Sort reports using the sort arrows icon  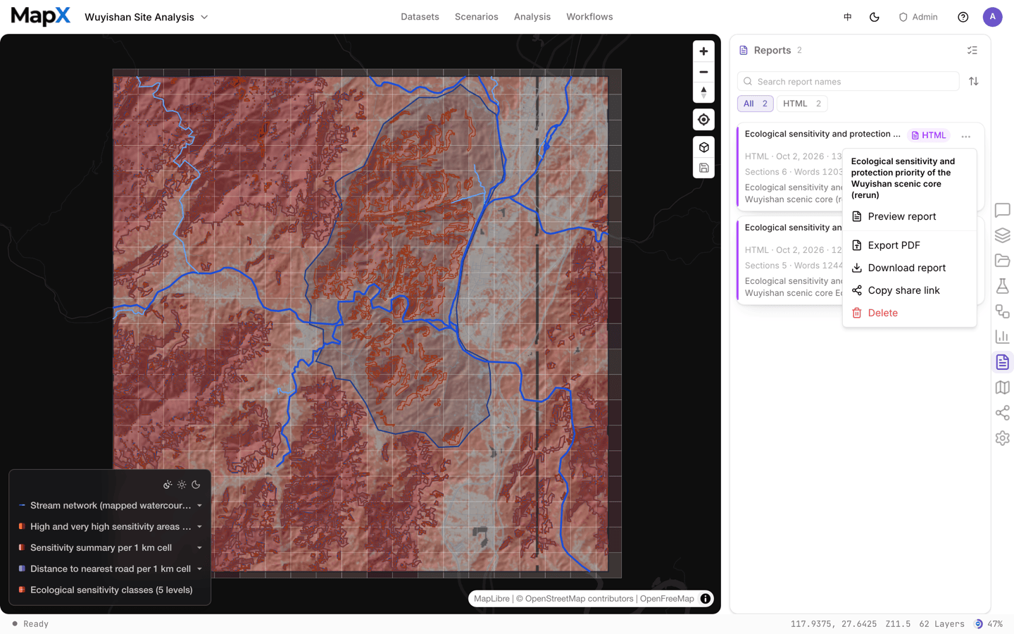point(974,82)
